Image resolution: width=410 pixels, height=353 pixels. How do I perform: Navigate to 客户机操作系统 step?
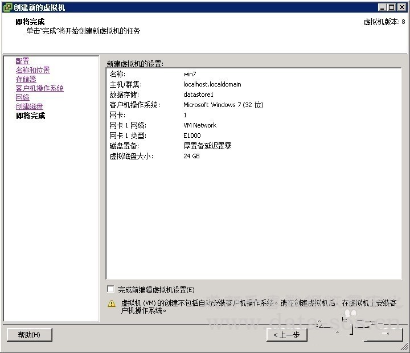pyautogui.click(x=39, y=88)
